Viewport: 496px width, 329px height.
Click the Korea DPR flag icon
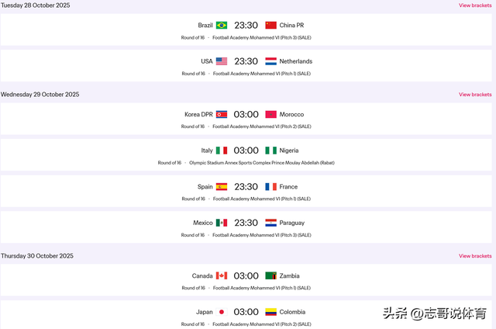pos(222,114)
